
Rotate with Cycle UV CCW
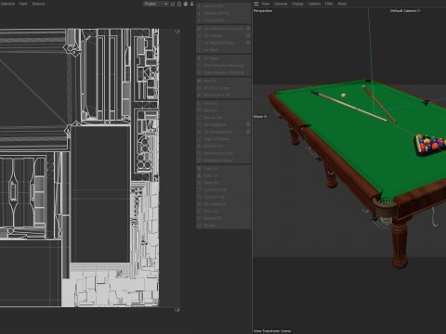223,190
